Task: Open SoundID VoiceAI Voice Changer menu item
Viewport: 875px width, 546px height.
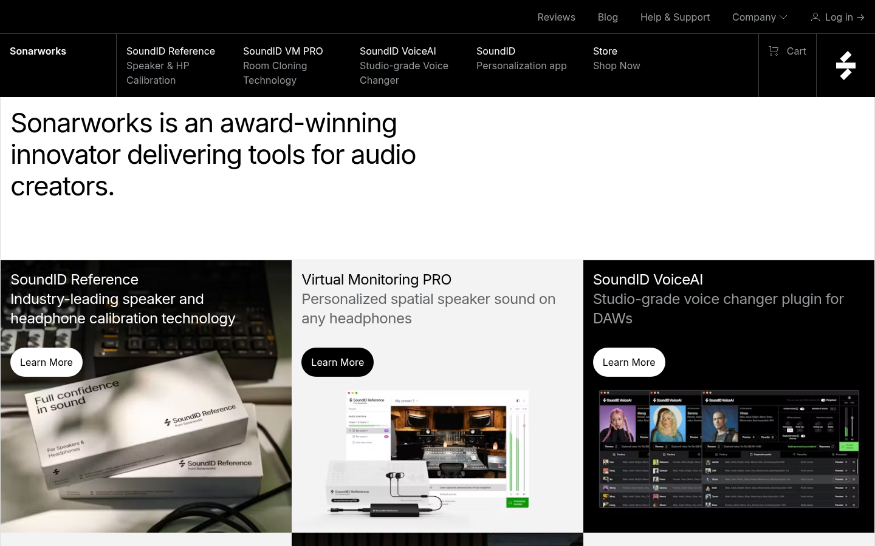Action: pos(404,66)
